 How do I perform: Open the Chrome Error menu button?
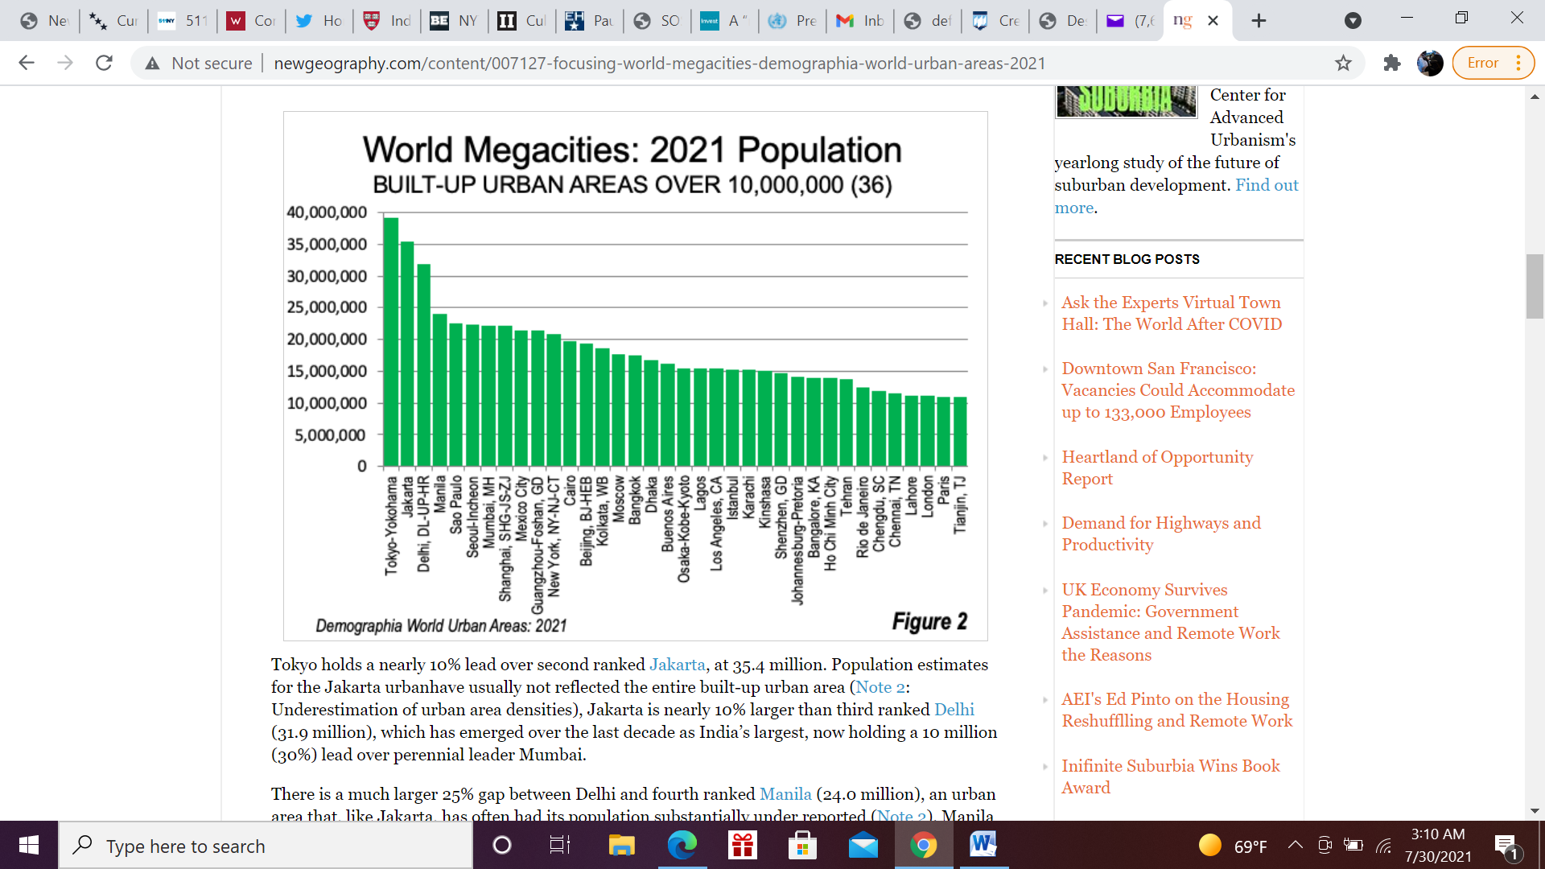click(x=1493, y=63)
